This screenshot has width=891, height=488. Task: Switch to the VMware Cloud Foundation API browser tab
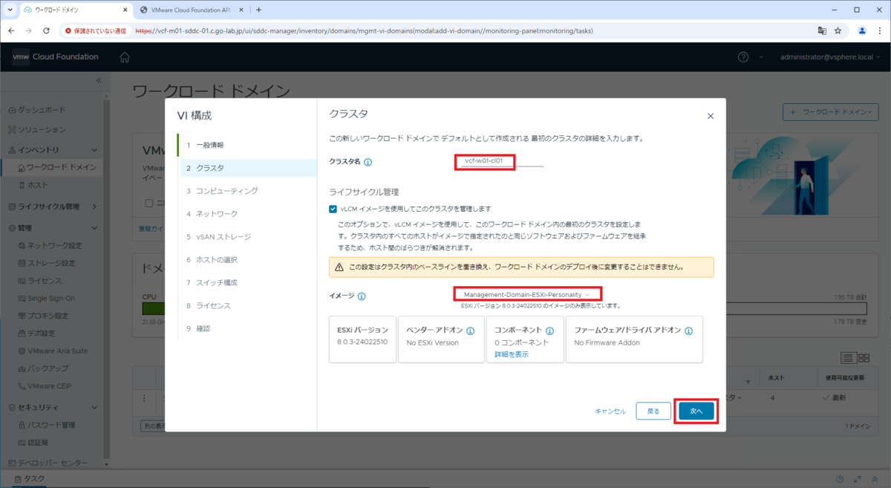(x=191, y=10)
